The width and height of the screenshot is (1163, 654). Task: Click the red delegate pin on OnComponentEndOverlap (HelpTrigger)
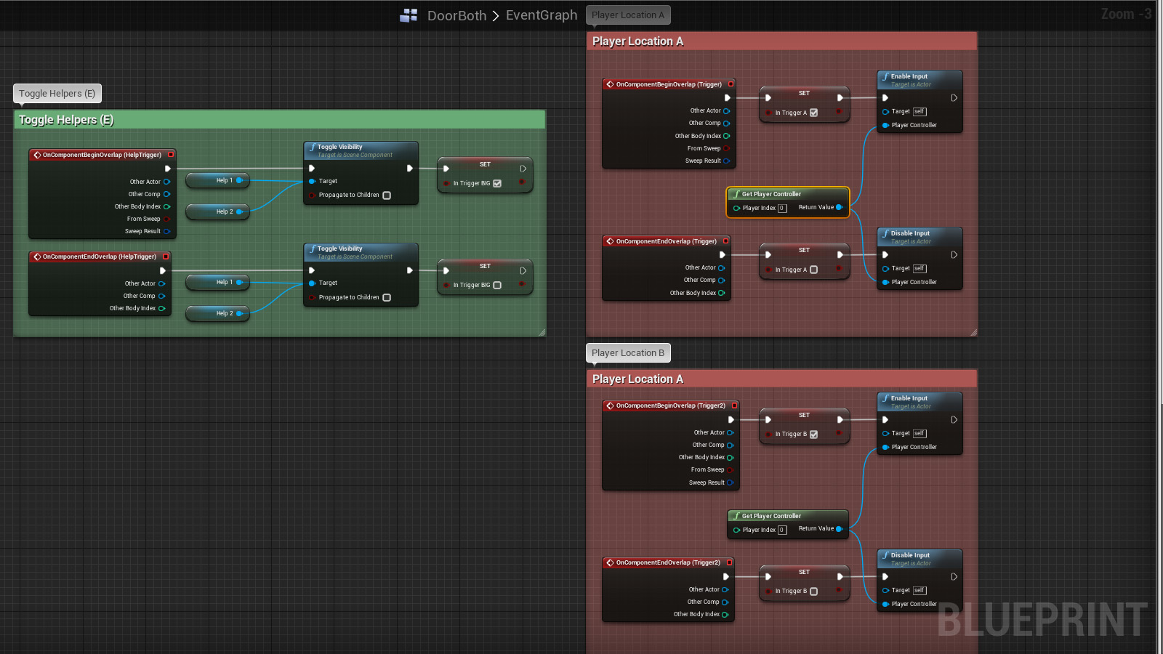(166, 256)
